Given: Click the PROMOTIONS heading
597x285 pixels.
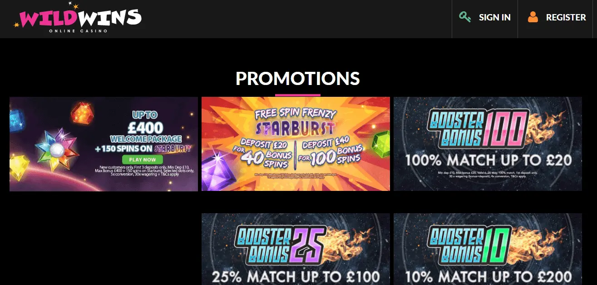Looking at the screenshot, I should pyautogui.click(x=298, y=79).
